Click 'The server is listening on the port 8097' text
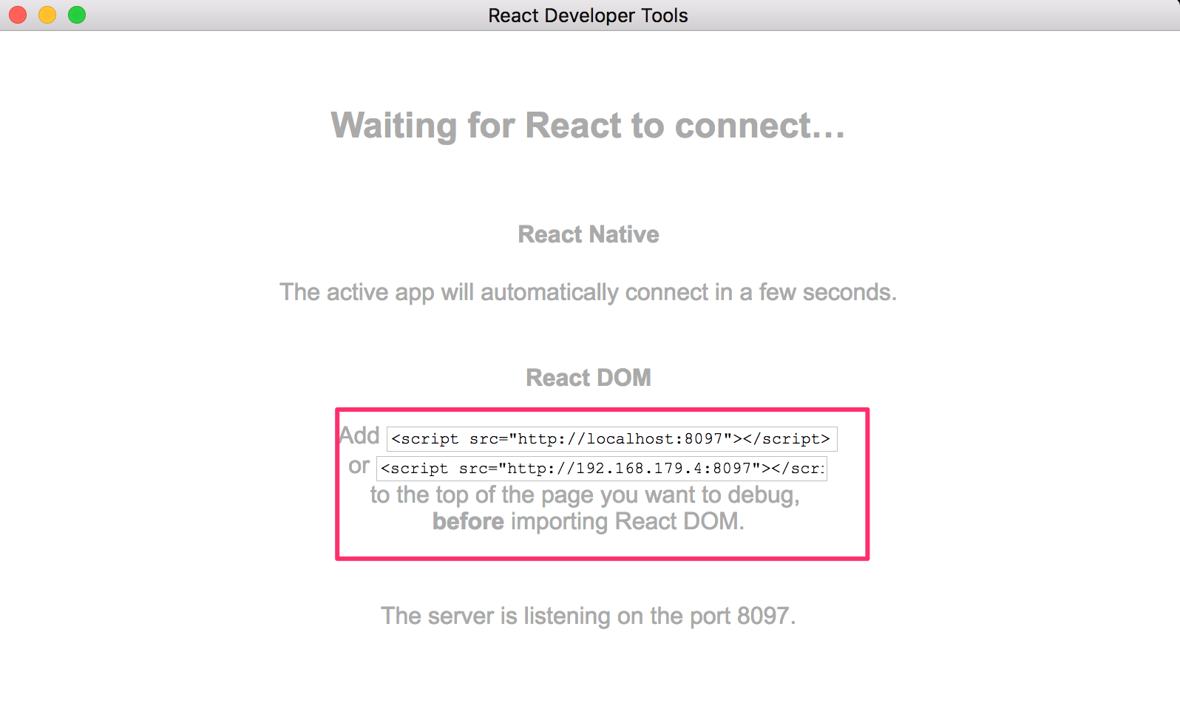The image size is (1180, 723). tap(589, 616)
